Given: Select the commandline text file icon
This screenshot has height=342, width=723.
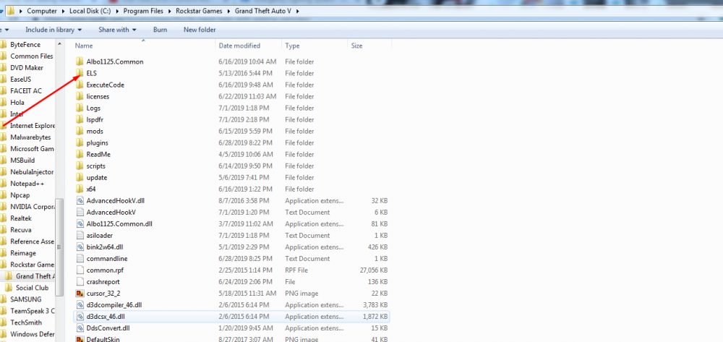Looking at the screenshot, I should pos(80,259).
